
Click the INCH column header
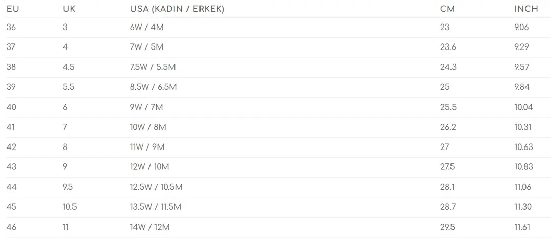pyautogui.click(x=526, y=9)
